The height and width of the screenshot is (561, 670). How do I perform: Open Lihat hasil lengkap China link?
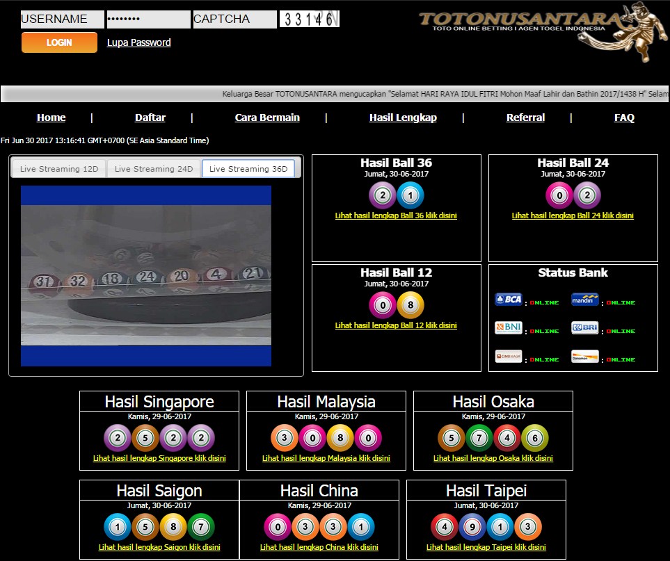[319, 547]
